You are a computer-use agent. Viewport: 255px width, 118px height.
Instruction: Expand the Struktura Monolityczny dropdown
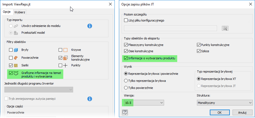coord(224,103)
